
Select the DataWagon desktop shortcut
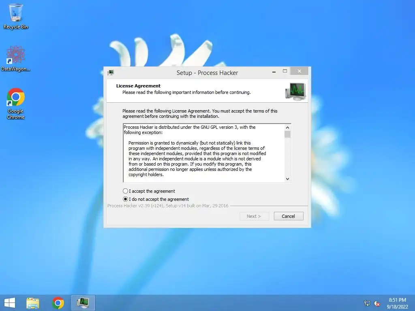[x=16, y=58]
